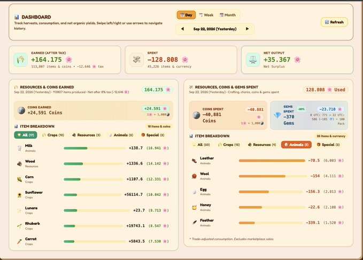Click the flower icon beside +164.175 earned

(69, 60)
